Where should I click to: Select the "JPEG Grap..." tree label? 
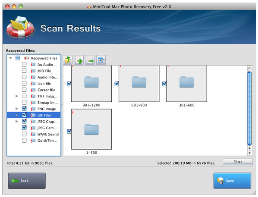point(47,122)
